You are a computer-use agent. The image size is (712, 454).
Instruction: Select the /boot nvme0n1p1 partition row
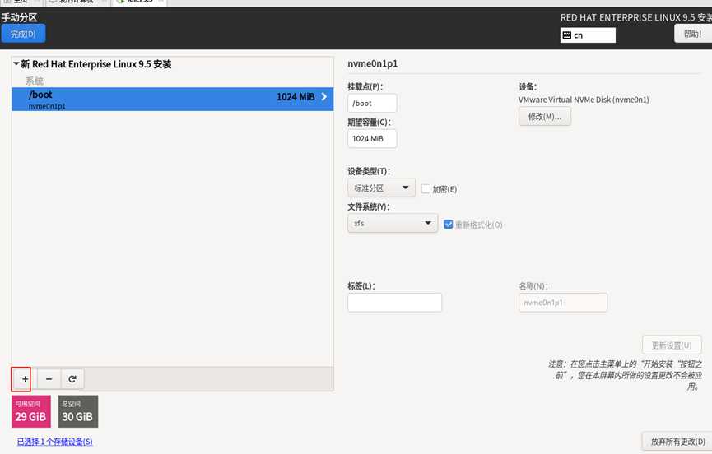pyautogui.click(x=173, y=99)
